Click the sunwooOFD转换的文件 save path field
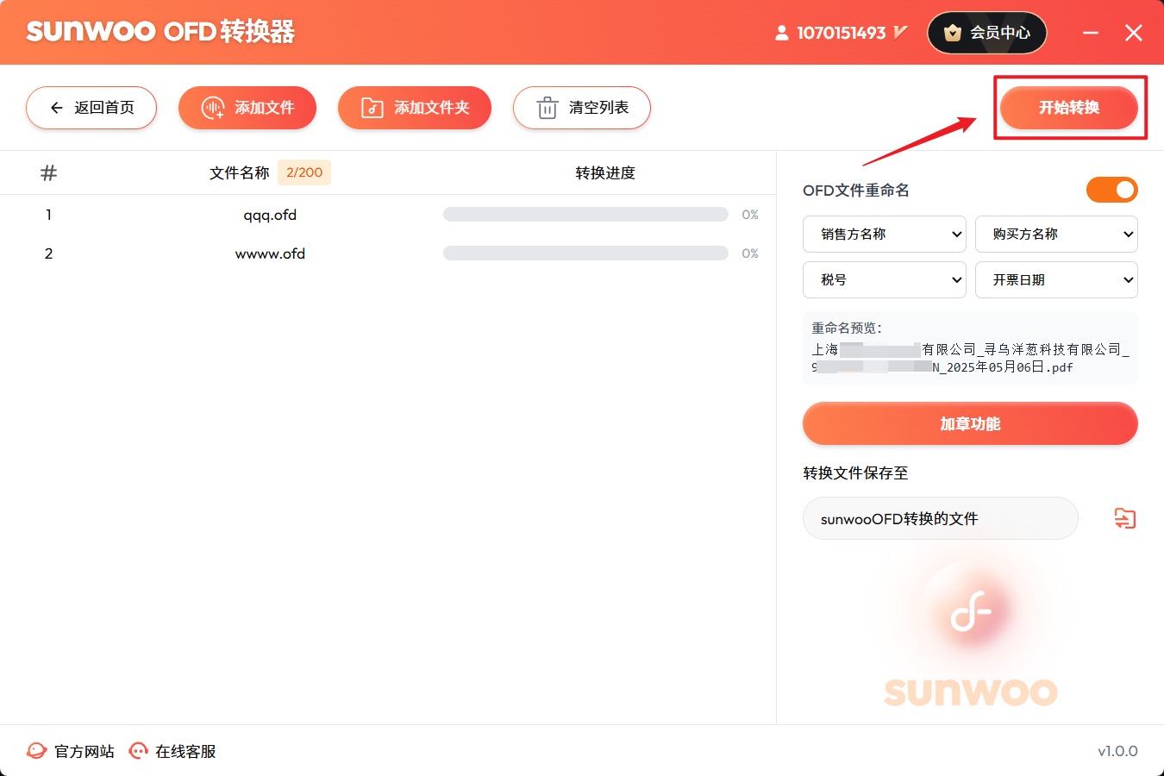The height and width of the screenshot is (776, 1164). click(x=940, y=518)
